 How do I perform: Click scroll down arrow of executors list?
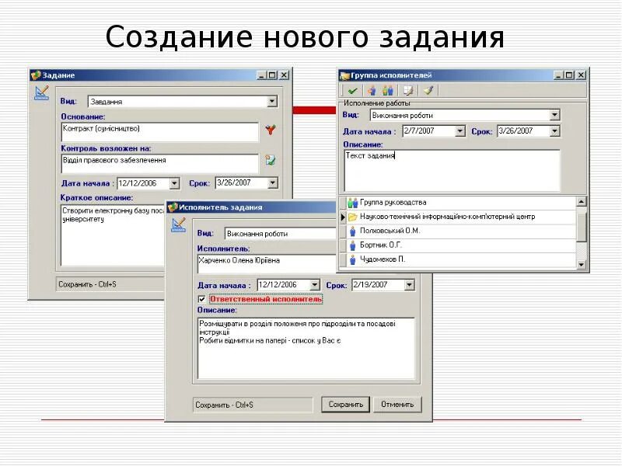581,264
